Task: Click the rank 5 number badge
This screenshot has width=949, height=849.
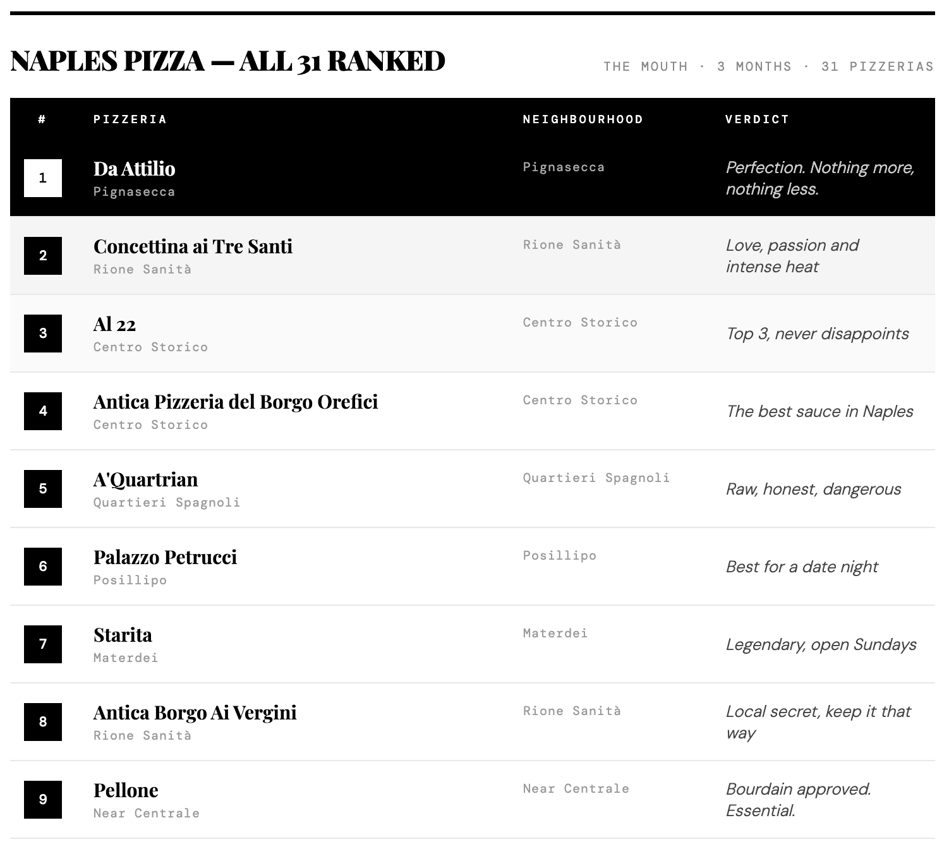Action: [x=43, y=489]
